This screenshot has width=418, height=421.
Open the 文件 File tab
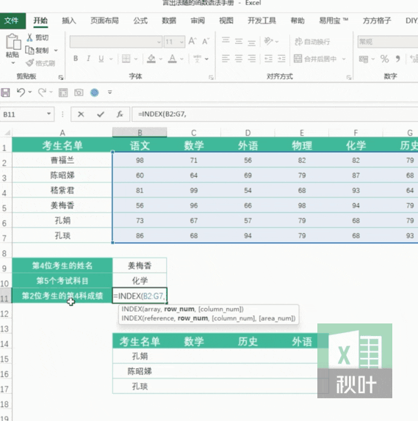(12, 21)
